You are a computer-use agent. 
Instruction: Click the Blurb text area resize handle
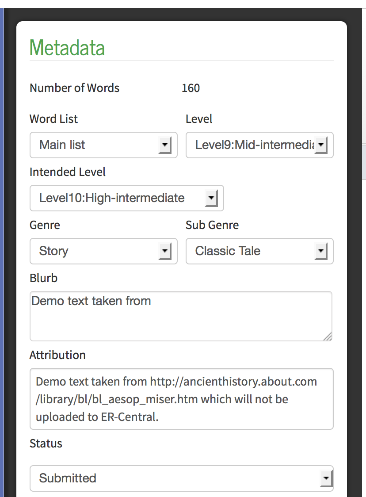(x=327, y=336)
